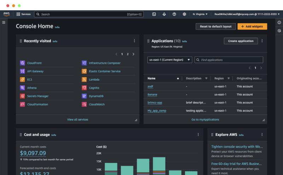Focus the Find applications search field
The height and width of the screenshot is (175, 283).
pyautogui.click(x=229, y=60)
